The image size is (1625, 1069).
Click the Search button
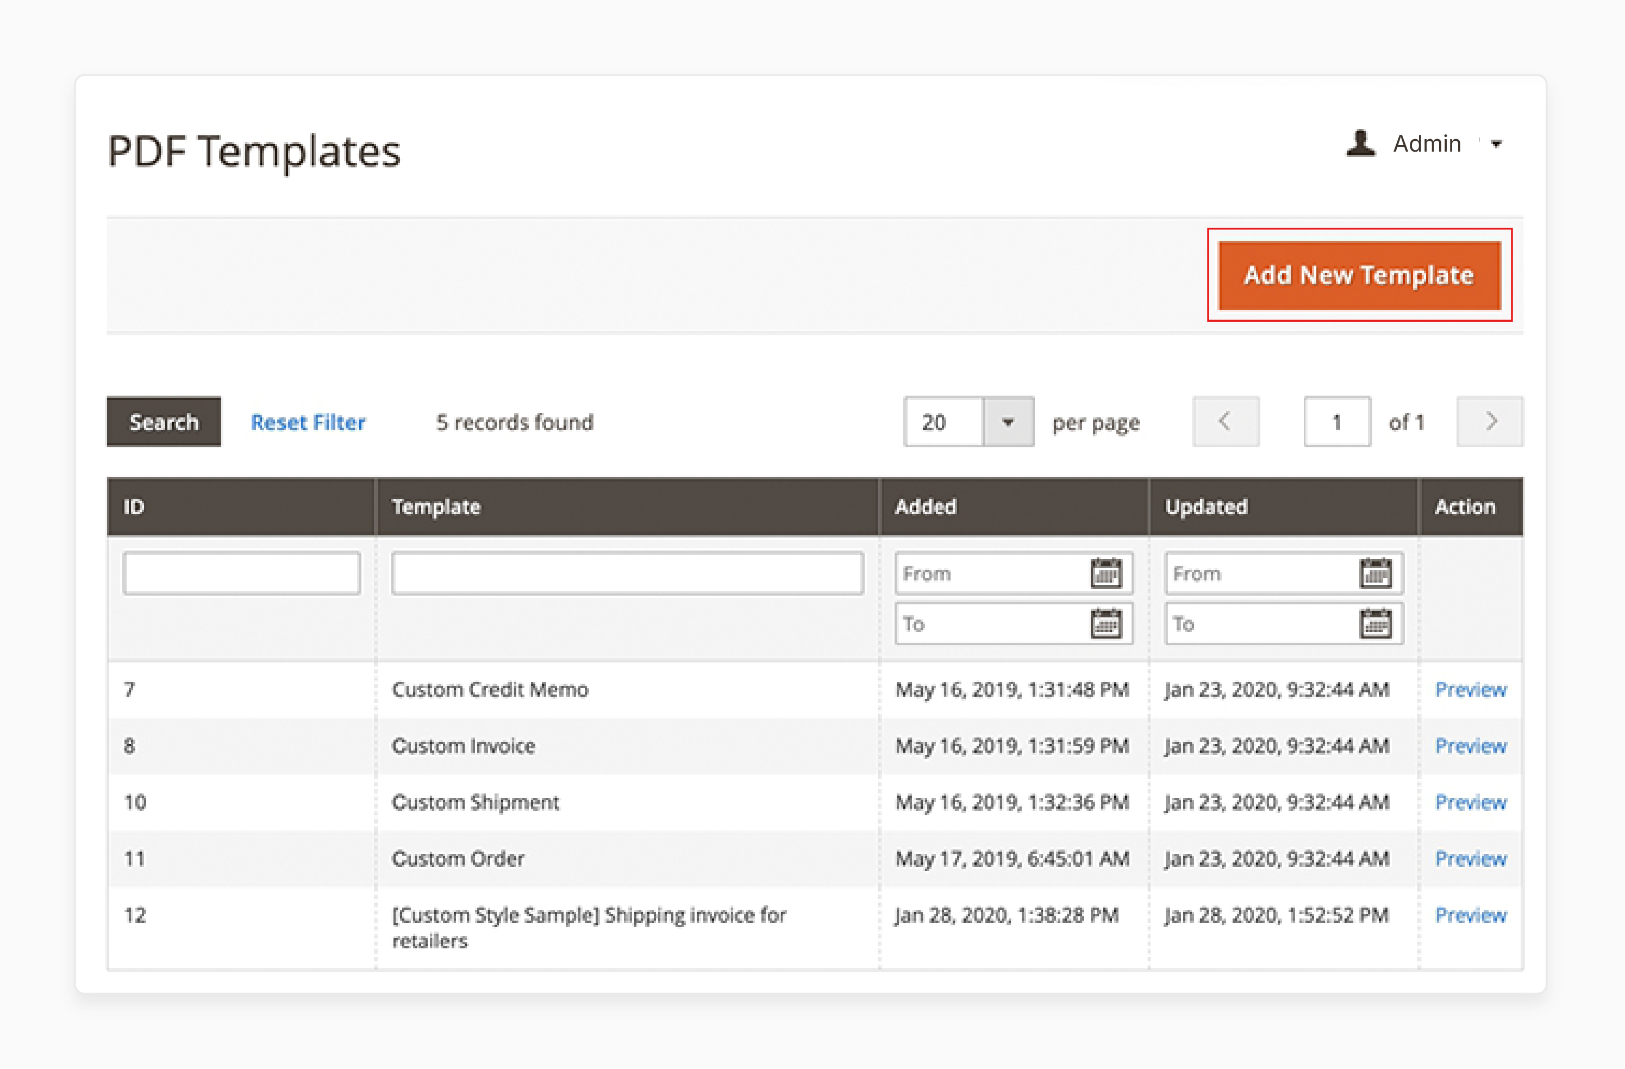click(x=164, y=422)
